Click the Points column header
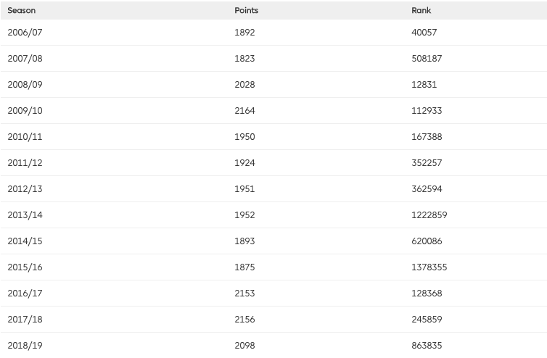Screen dimensions: 547x358 pos(246,10)
